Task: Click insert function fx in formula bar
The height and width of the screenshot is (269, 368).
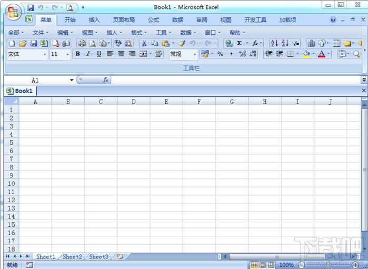Action: click(106, 80)
